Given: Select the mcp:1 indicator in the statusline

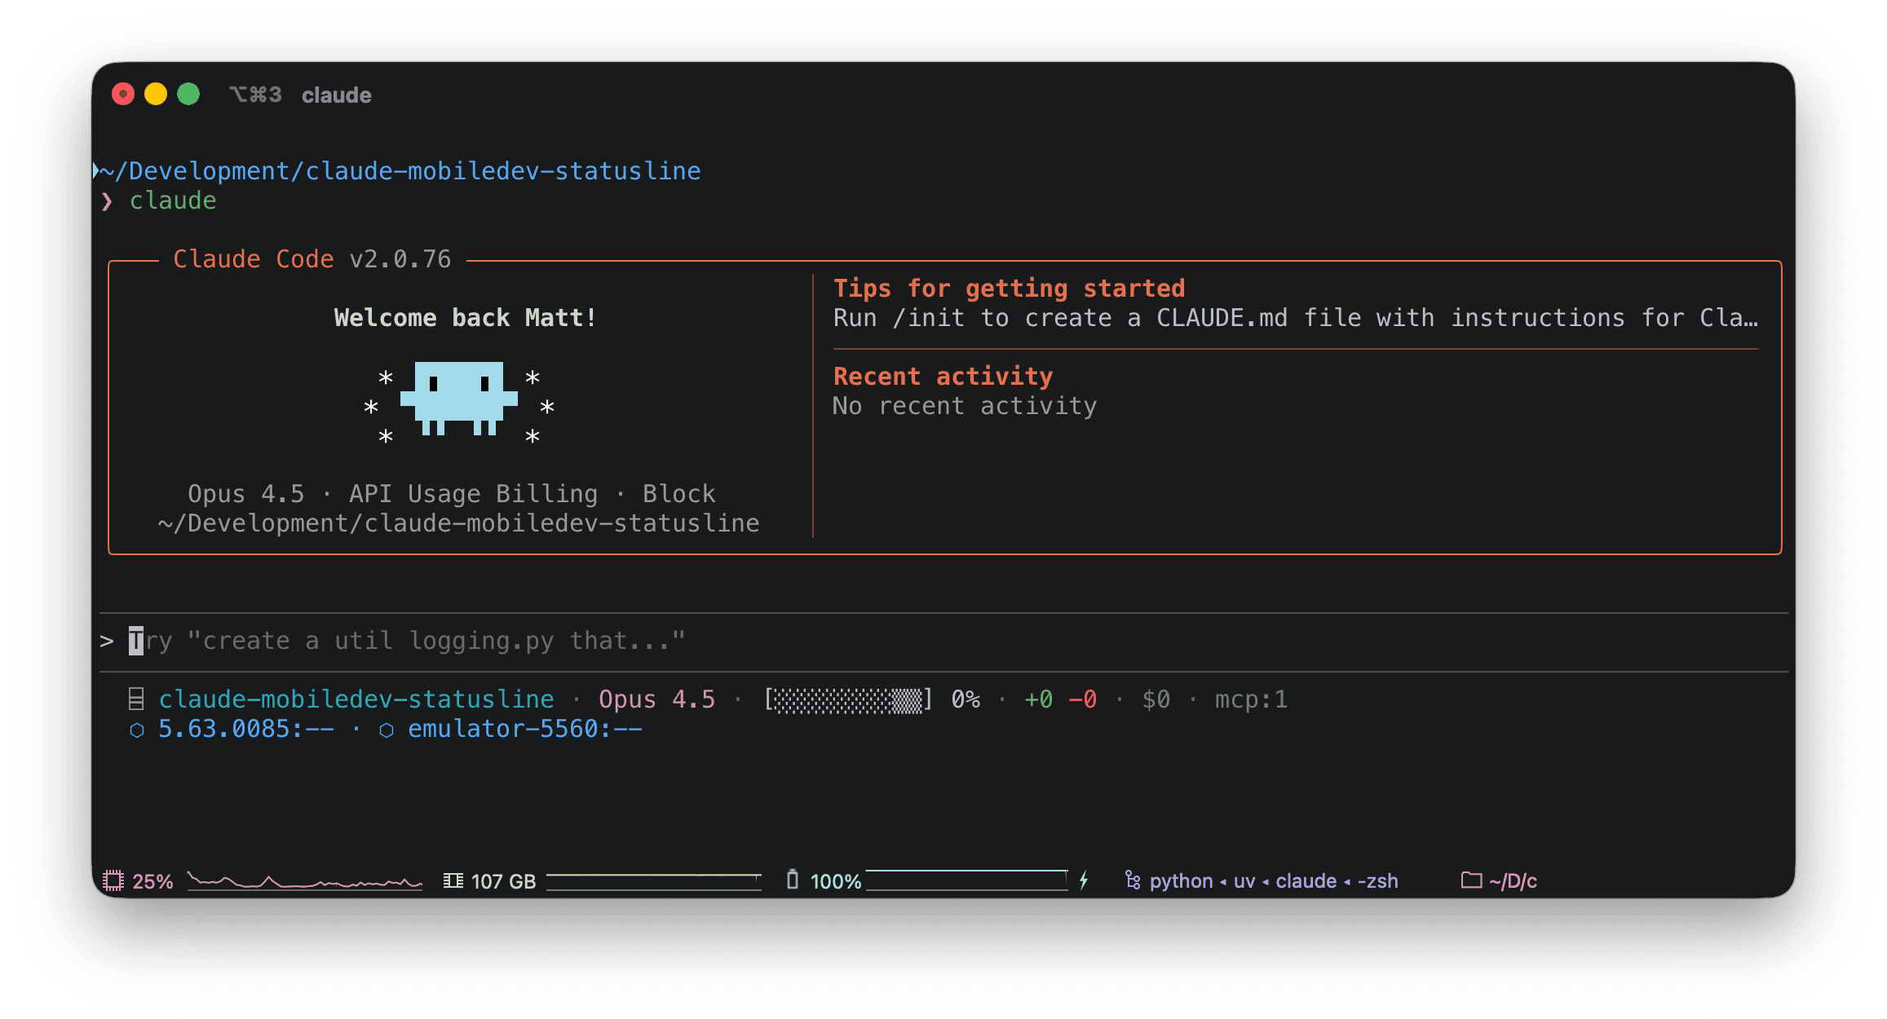Looking at the screenshot, I should pos(1250,699).
